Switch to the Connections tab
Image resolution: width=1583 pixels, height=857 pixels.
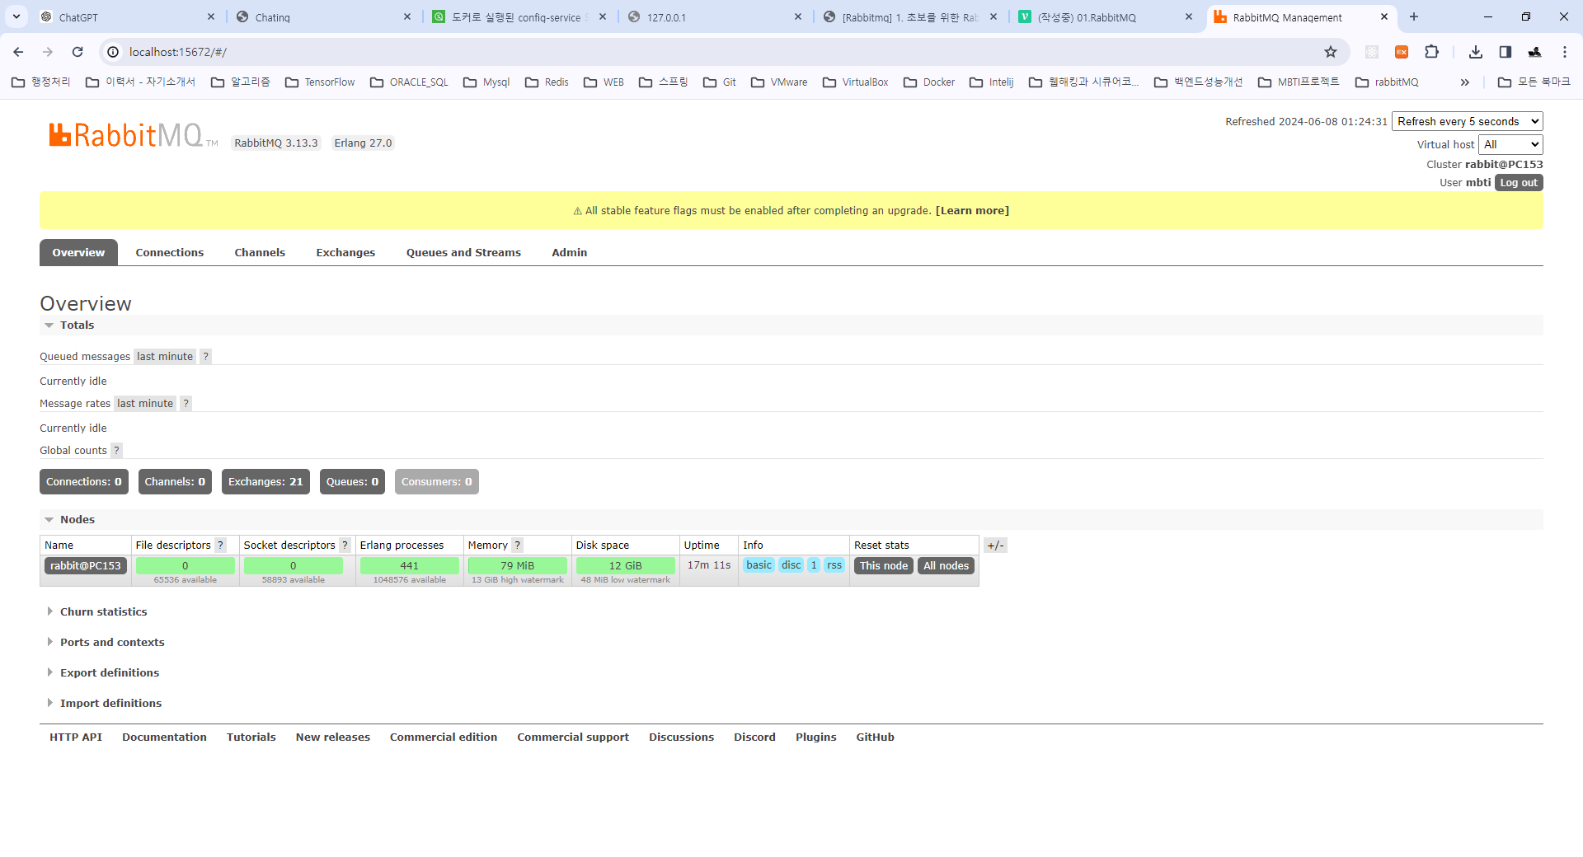(170, 253)
